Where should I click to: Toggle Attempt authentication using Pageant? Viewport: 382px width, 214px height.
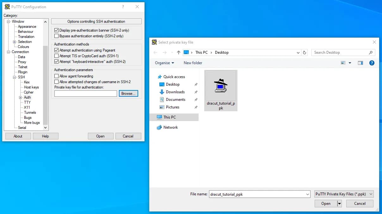(x=57, y=50)
